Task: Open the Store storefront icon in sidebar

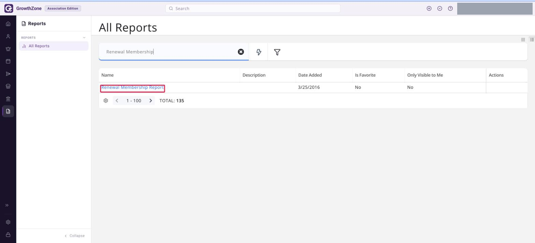Action: pyautogui.click(x=8, y=86)
